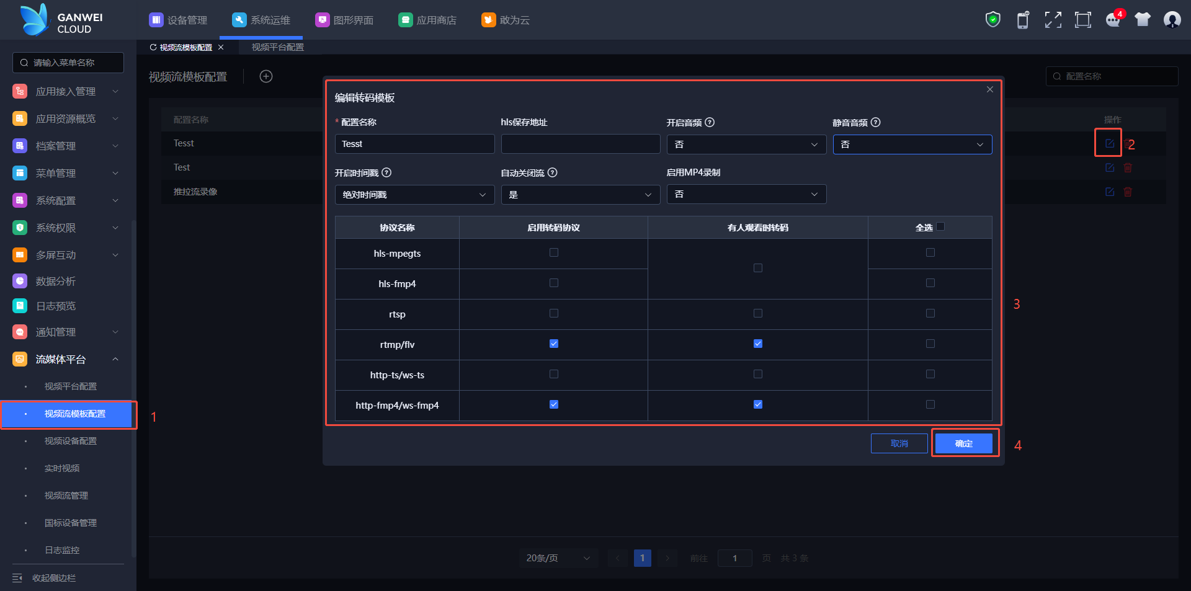Open the 开启时间戳 dropdown

point(414,195)
